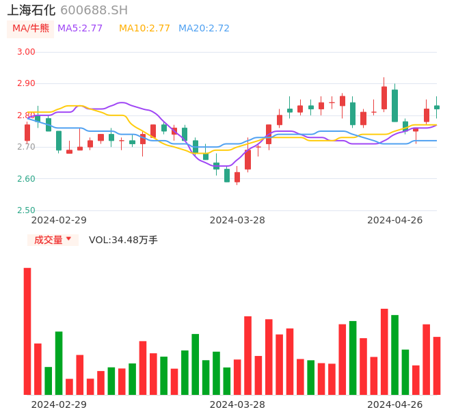Click 2024-02-29 date below the candlestick chart
This screenshot has width=469, height=414.
pyautogui.click(x=59, y=220)
